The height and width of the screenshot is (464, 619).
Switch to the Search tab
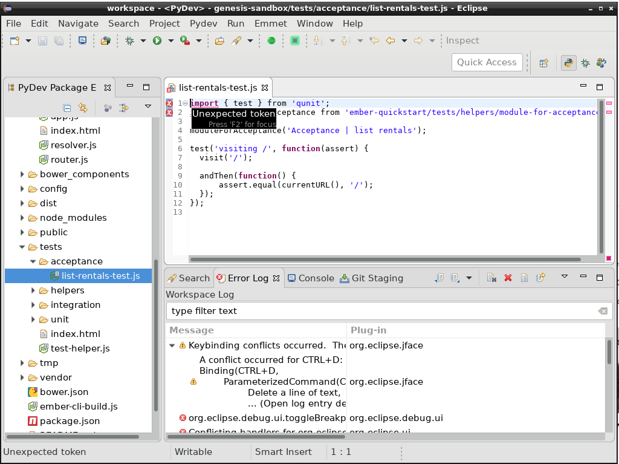[x=189, y=278]
